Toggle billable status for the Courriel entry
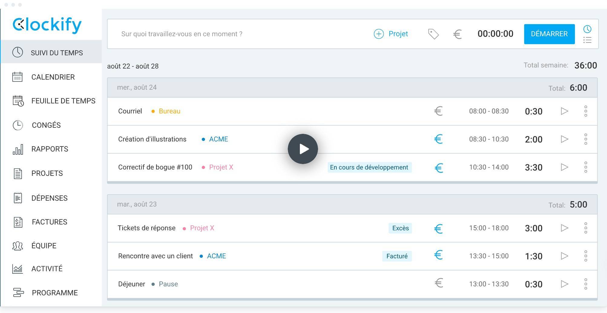 coord(438,111)
